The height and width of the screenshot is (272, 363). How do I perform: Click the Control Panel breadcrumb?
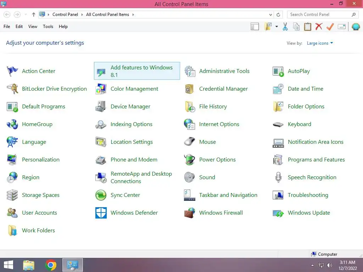pyautogui.click(x=65, y=15)
